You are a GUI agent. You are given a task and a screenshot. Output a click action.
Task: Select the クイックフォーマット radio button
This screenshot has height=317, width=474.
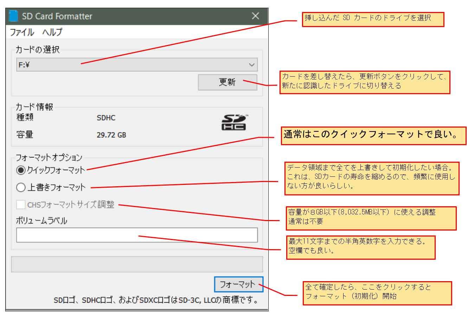21,170
